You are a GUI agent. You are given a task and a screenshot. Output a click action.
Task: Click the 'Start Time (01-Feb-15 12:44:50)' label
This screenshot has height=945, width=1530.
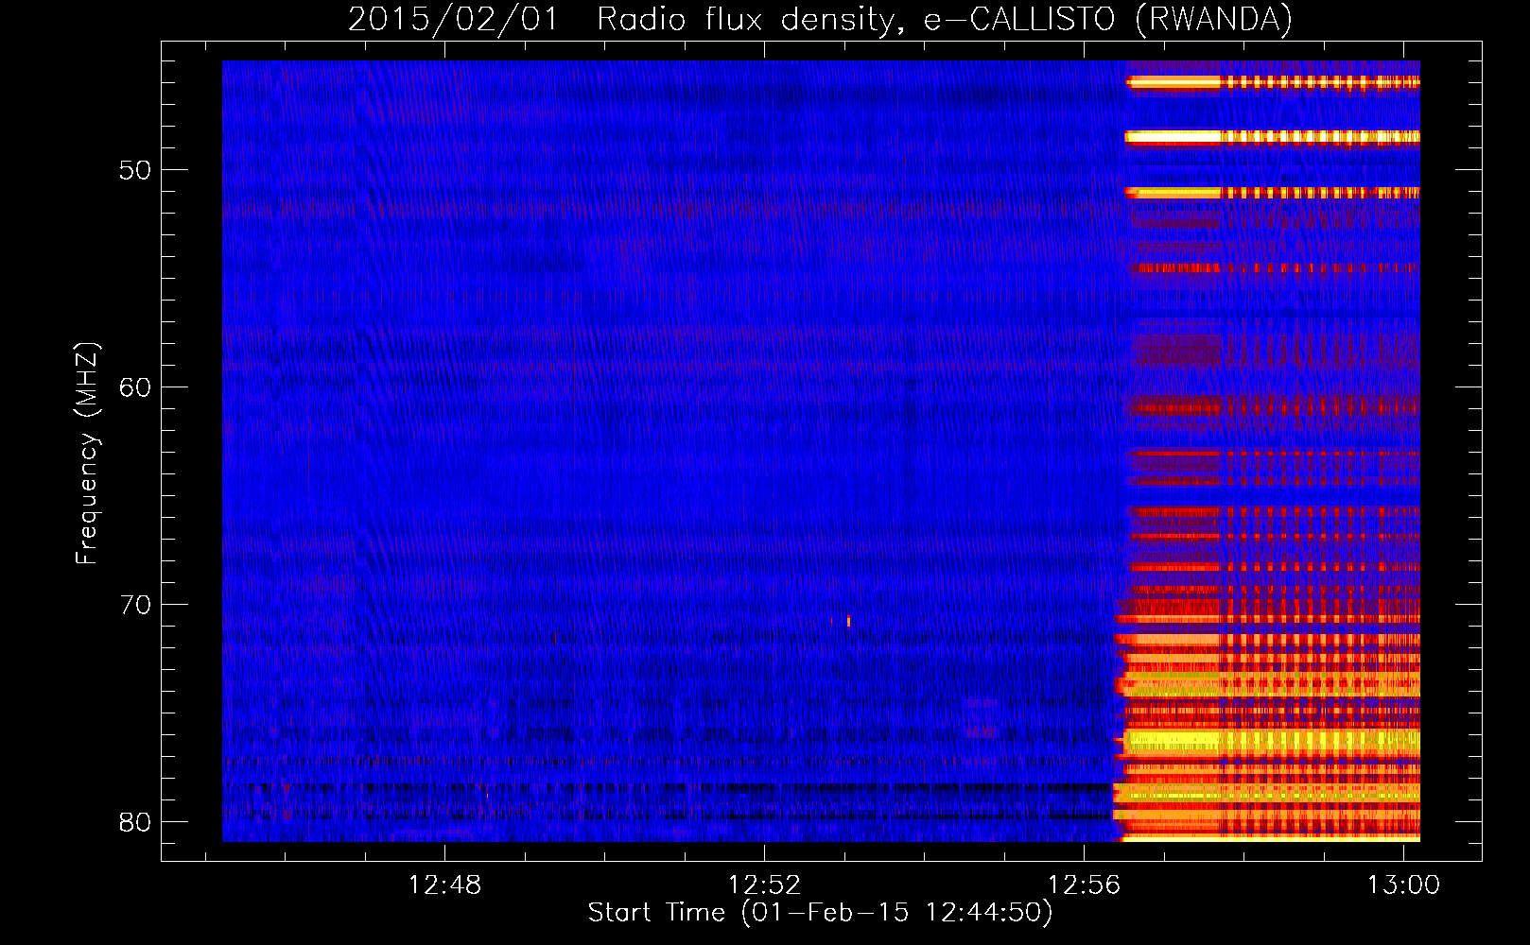(x=820, y=913)
